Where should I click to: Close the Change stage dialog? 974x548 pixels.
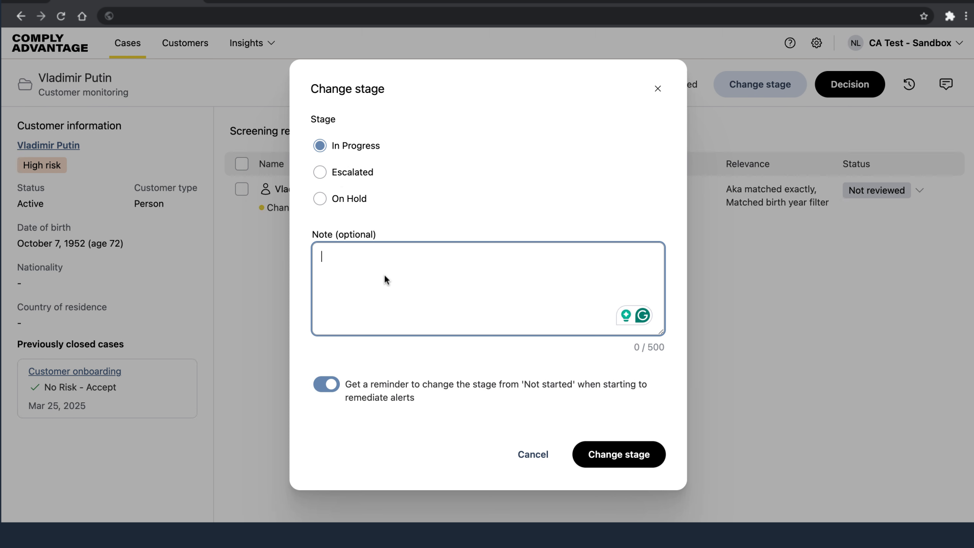click(657, 89)
